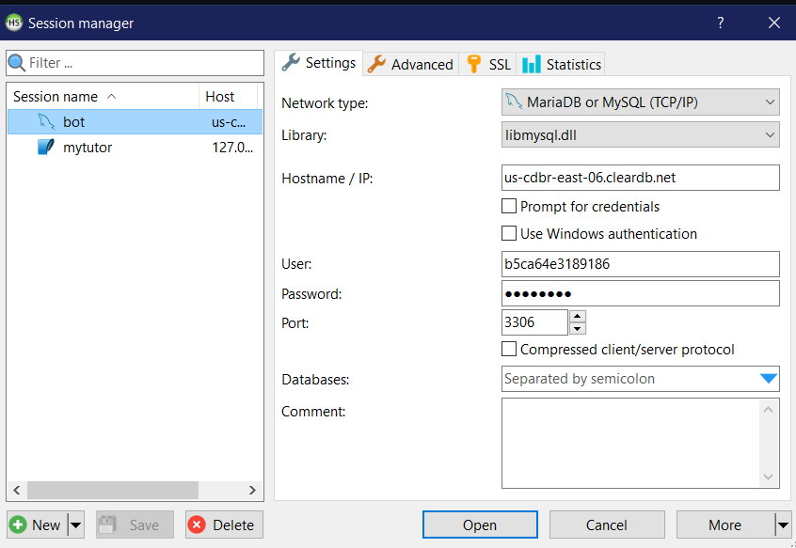The image size is (796, 548).
Task: Click the Hostname / IP field
Action: click(x=640, y=178)
